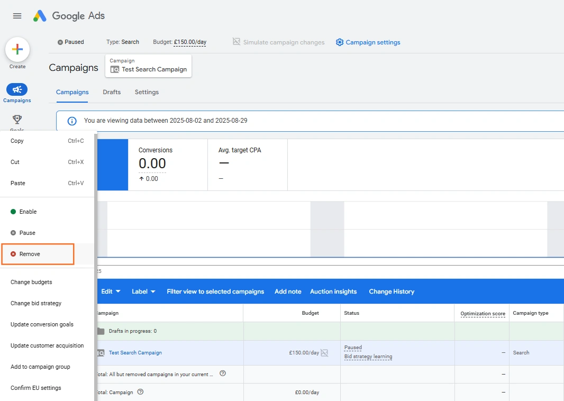The image size is (564, 401).
Task: Click help icon beside 'Total: Campaign'
Action: [x=141, y=391]
